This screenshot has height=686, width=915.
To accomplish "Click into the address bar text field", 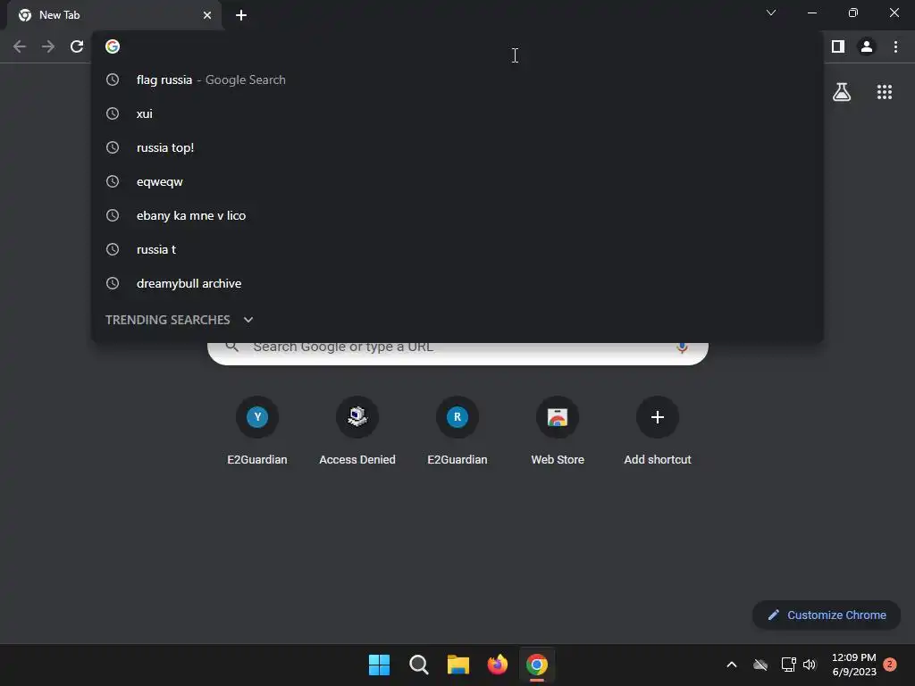I will [466, 46].
